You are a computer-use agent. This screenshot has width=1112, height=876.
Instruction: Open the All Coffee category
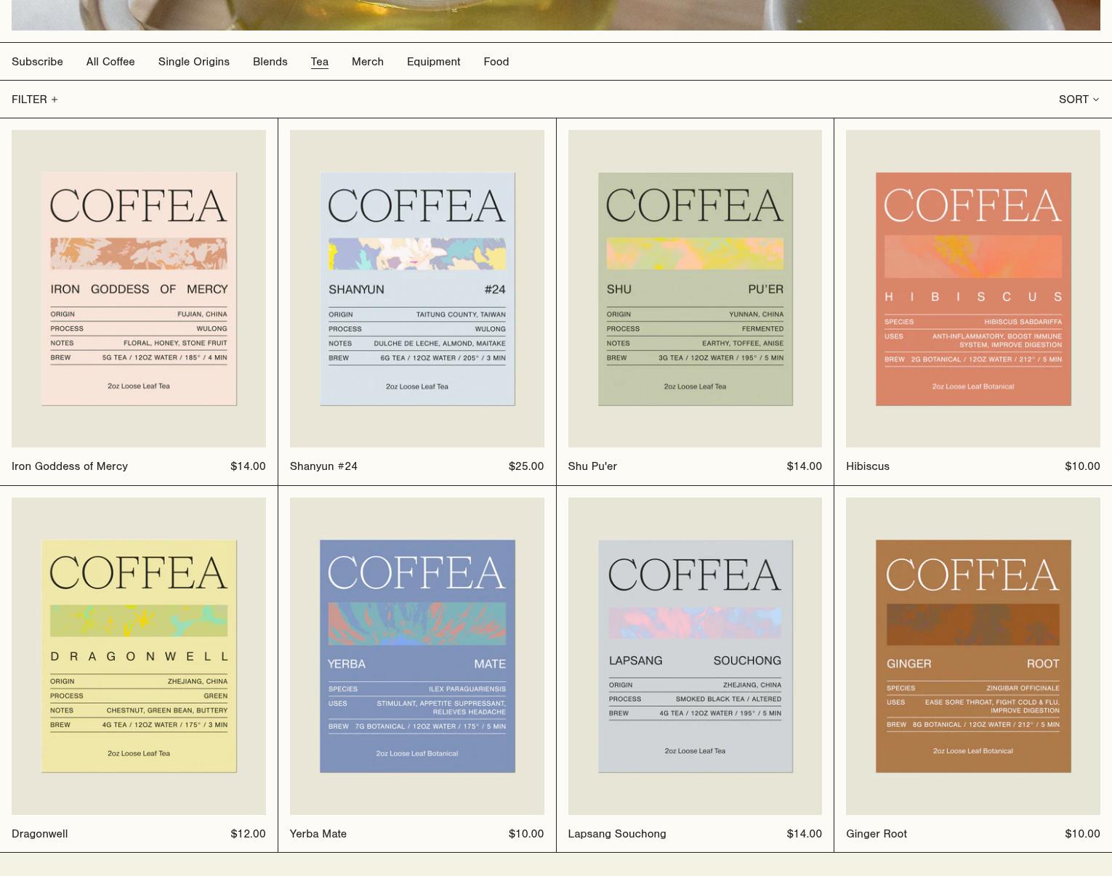point(110,62)
